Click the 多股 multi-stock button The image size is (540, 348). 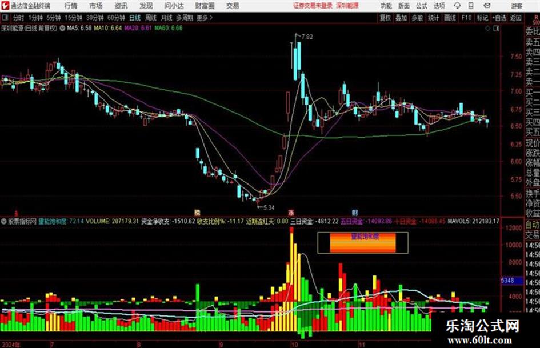click(417, 18)
